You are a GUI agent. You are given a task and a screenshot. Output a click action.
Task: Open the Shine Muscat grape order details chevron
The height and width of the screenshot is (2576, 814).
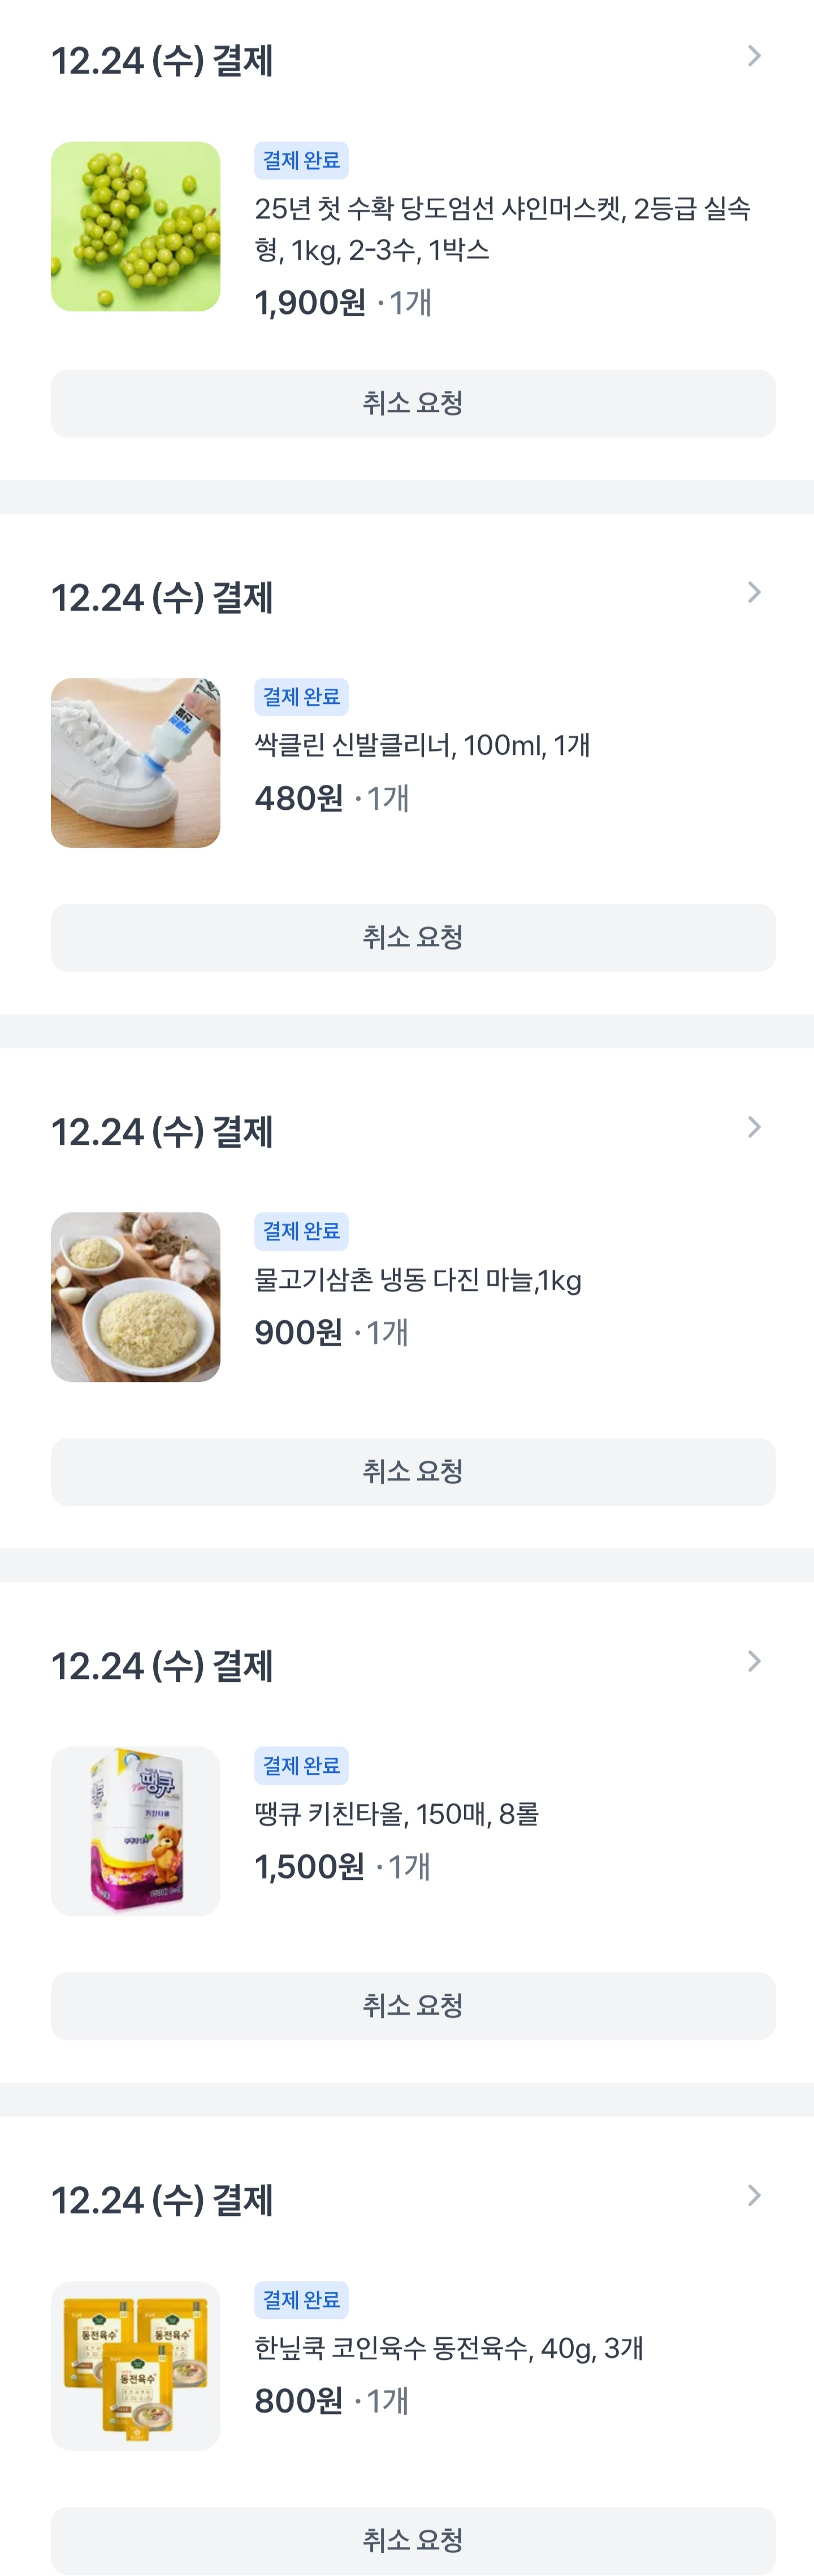point(754,57)
